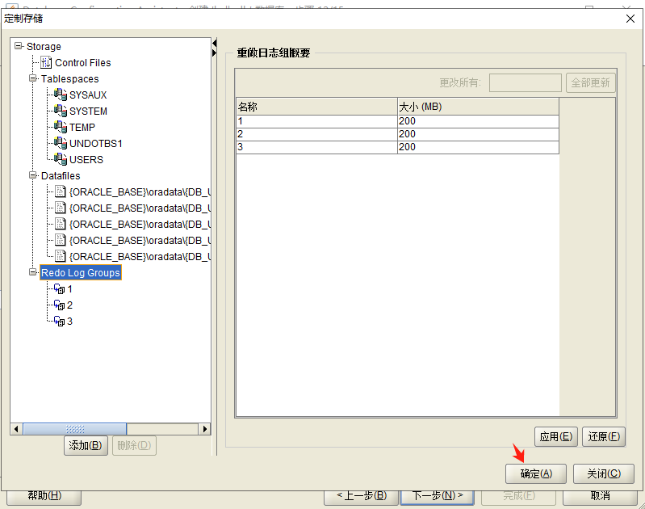Click the 删除(D) delete button
Viewport: 645px width, 509px height.
tap(134, 446)
